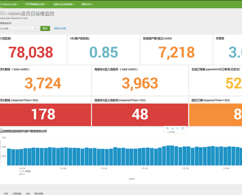This screenshot has width=242, height=195.
Task: Click the 750 y-axis label
Action: (4, 137)
